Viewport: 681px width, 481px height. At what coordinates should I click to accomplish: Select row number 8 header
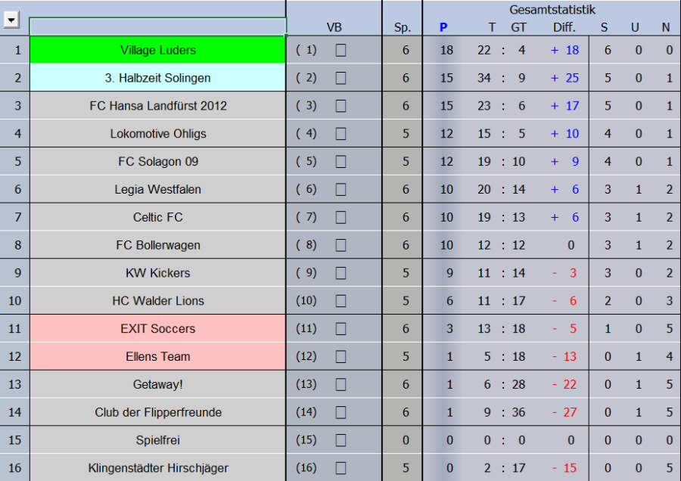[15, 245]
